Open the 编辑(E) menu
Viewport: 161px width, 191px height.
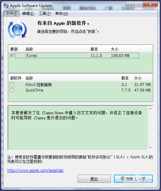point(28,14)
